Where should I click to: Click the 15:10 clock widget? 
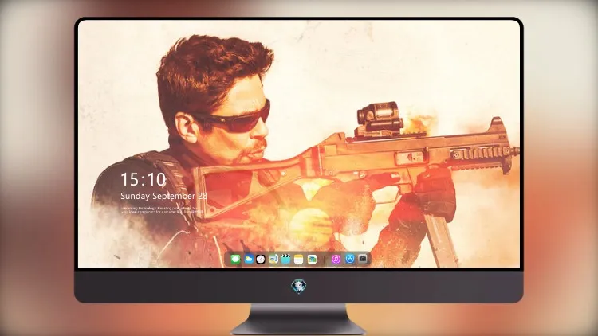[x=144, y=179]
